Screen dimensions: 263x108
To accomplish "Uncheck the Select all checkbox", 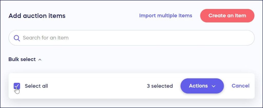I will (17, 86).
